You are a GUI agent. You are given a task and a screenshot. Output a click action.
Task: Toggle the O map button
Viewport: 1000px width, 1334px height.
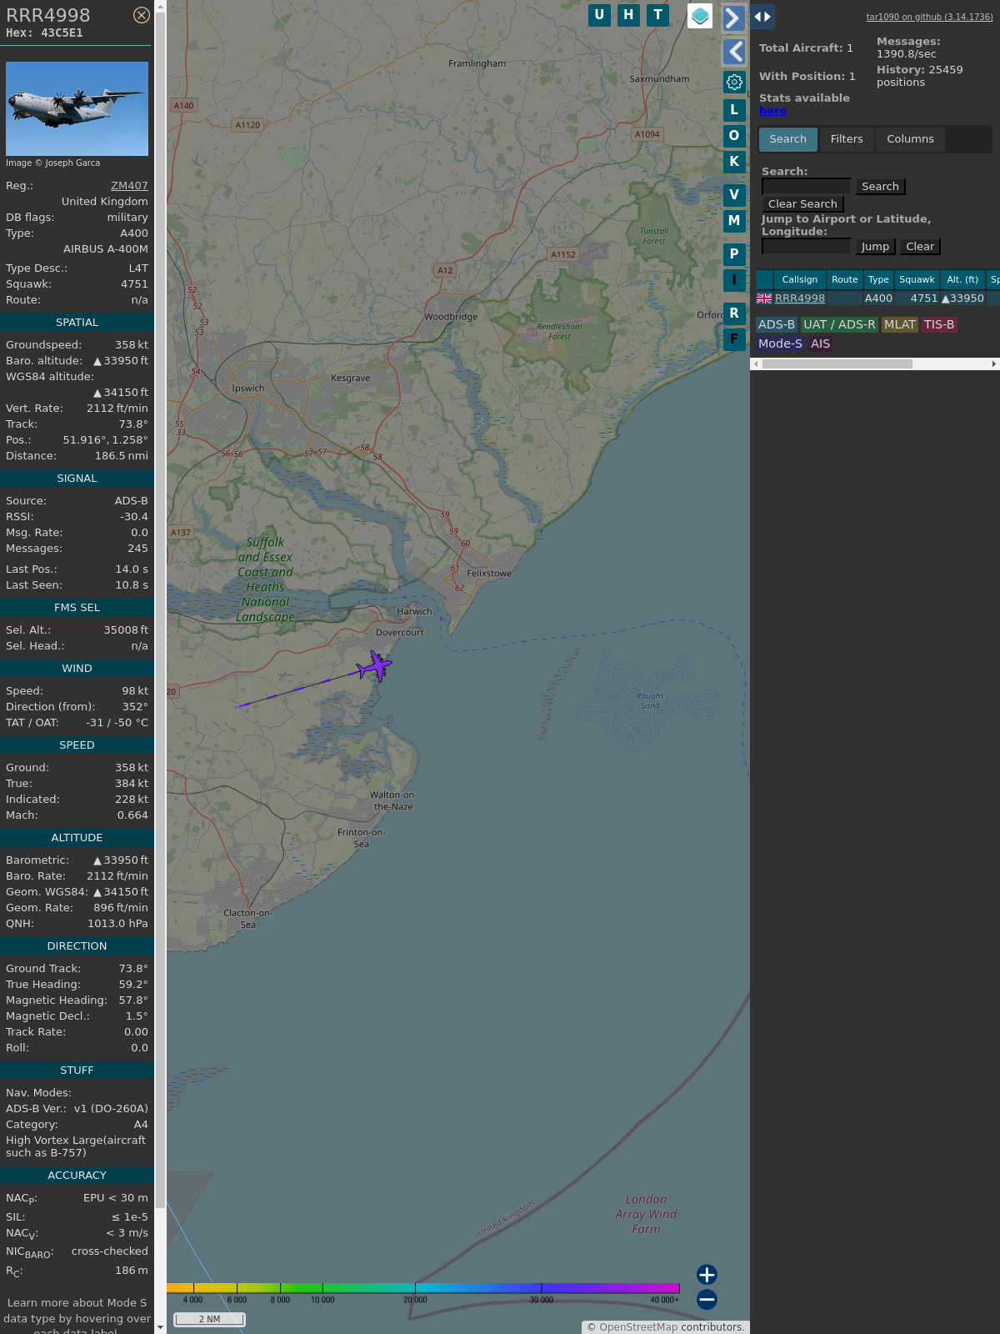734,135
